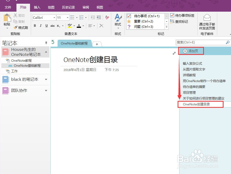The image size is (231, 174).
Task: Switch to the 绘图 ribbon tab
Action: [x=51, y=7]
